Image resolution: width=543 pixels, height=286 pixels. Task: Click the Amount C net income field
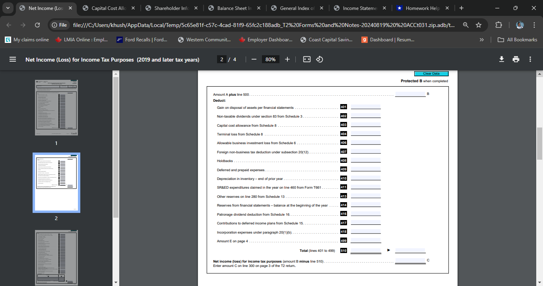click(410, 261)
